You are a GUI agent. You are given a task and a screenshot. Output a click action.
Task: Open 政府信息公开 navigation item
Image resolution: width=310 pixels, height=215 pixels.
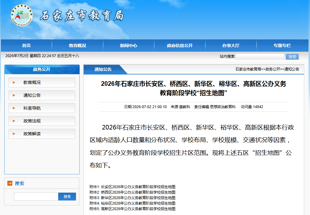(180, 46)
